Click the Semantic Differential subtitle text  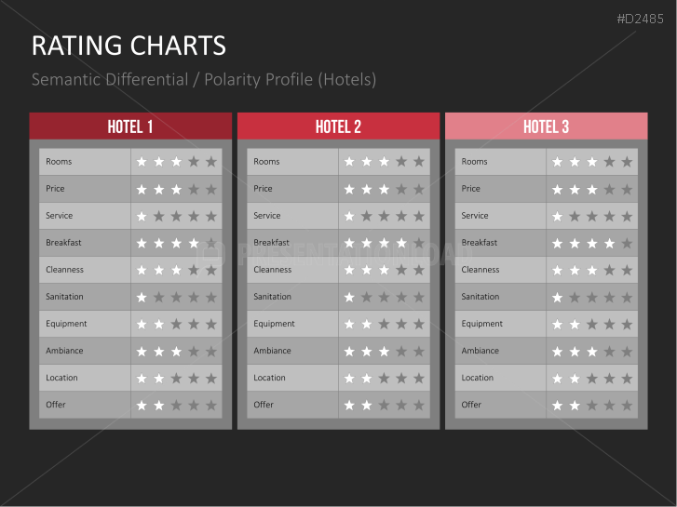(x=204, y=80)
